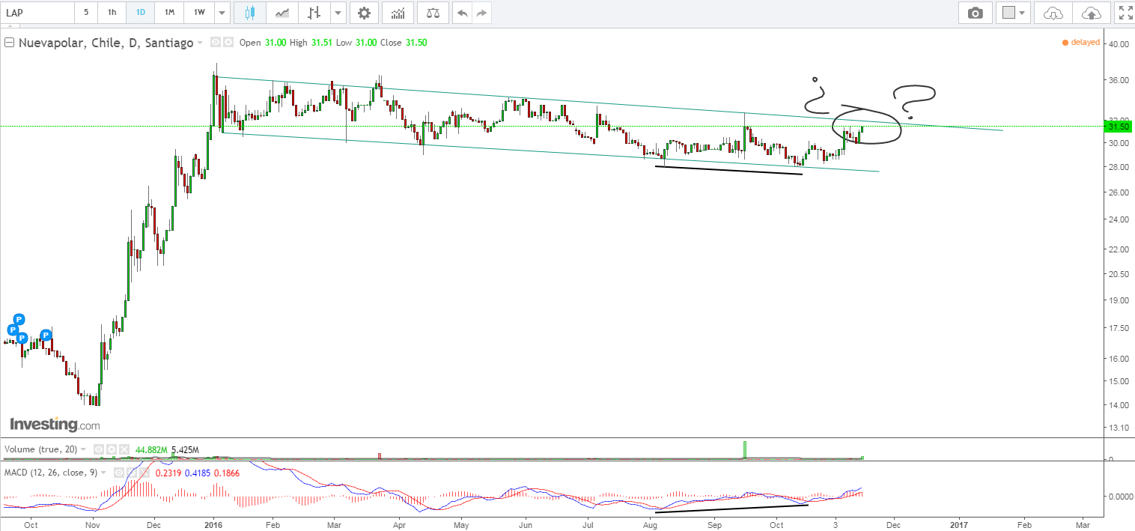Select the 1W timeframe
Image resolution: width=1135 pixels, height=531 pixels.
coord(199,13)
